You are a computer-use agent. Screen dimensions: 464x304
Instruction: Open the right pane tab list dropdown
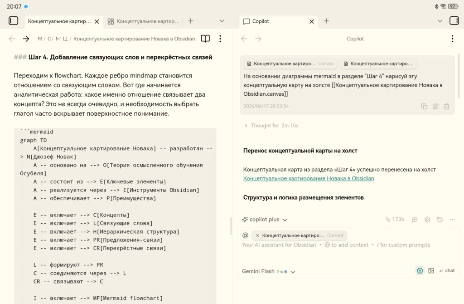pos(440,21)
